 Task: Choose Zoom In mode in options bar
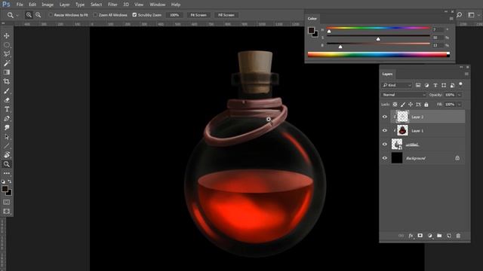pos(29,15)
